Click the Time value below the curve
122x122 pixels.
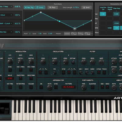pos(50,34)
